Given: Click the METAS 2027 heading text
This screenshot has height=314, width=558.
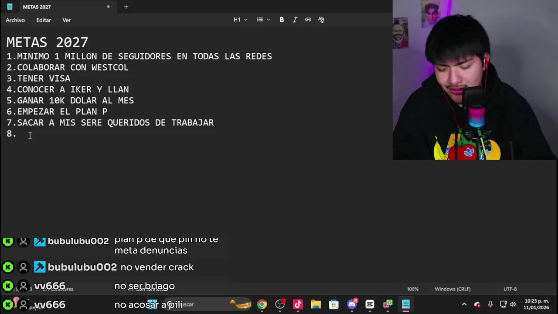Looking at the screenshot, I should 47,42.
